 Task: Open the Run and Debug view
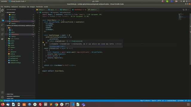pyautogui.click(x=2, y=25)
